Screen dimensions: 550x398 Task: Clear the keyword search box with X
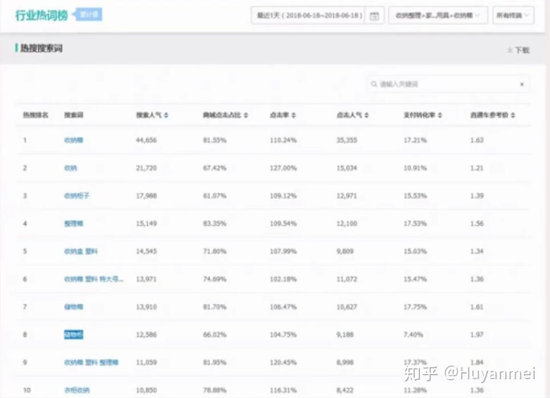click(x=522, y=84)
